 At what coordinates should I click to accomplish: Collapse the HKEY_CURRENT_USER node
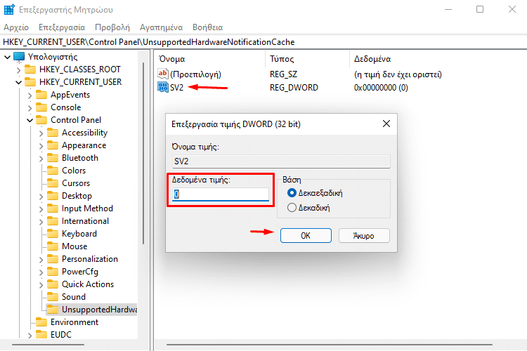(x=18, y=82)
